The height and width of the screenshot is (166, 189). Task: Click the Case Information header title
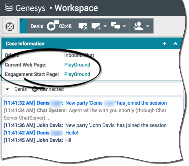[25, 44]
